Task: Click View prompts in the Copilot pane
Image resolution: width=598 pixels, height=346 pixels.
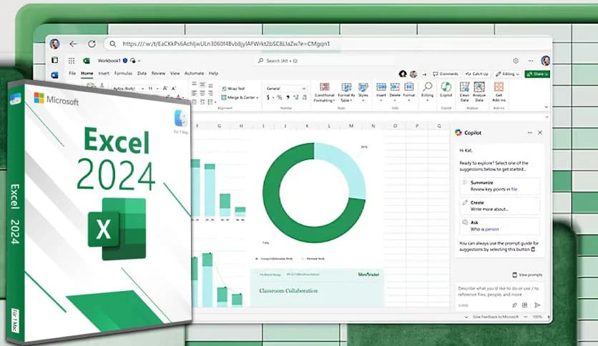Action: (527, 275)
